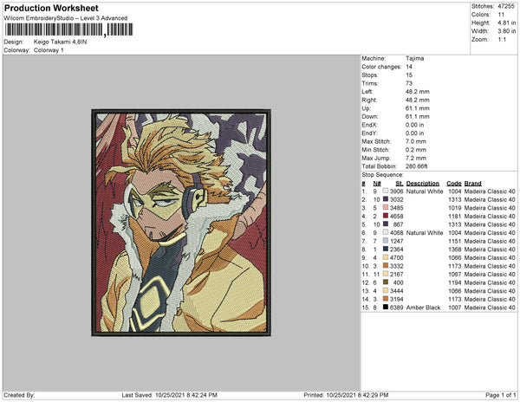
Task: Click the embroidery design preview image
Action: point(181,223)
